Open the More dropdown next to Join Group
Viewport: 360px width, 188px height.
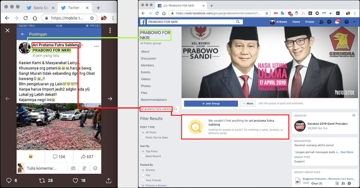[x=247, y=103]
